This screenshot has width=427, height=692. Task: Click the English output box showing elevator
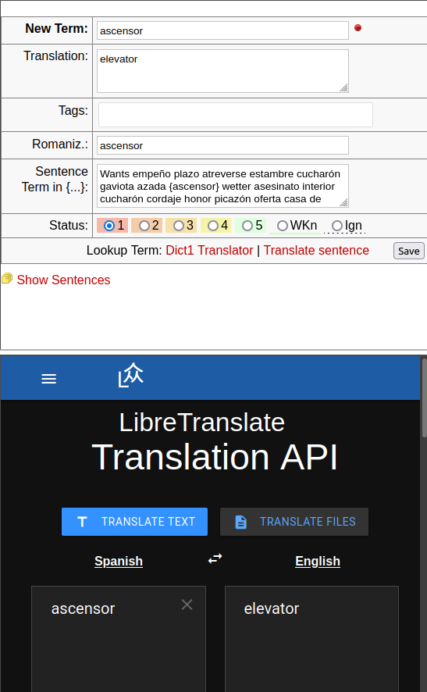pyautogui.click(x=312, y=639)
